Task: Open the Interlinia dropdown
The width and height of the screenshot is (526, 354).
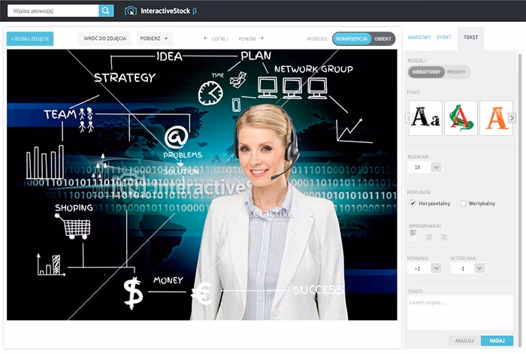Action: [x=479, y=268]
